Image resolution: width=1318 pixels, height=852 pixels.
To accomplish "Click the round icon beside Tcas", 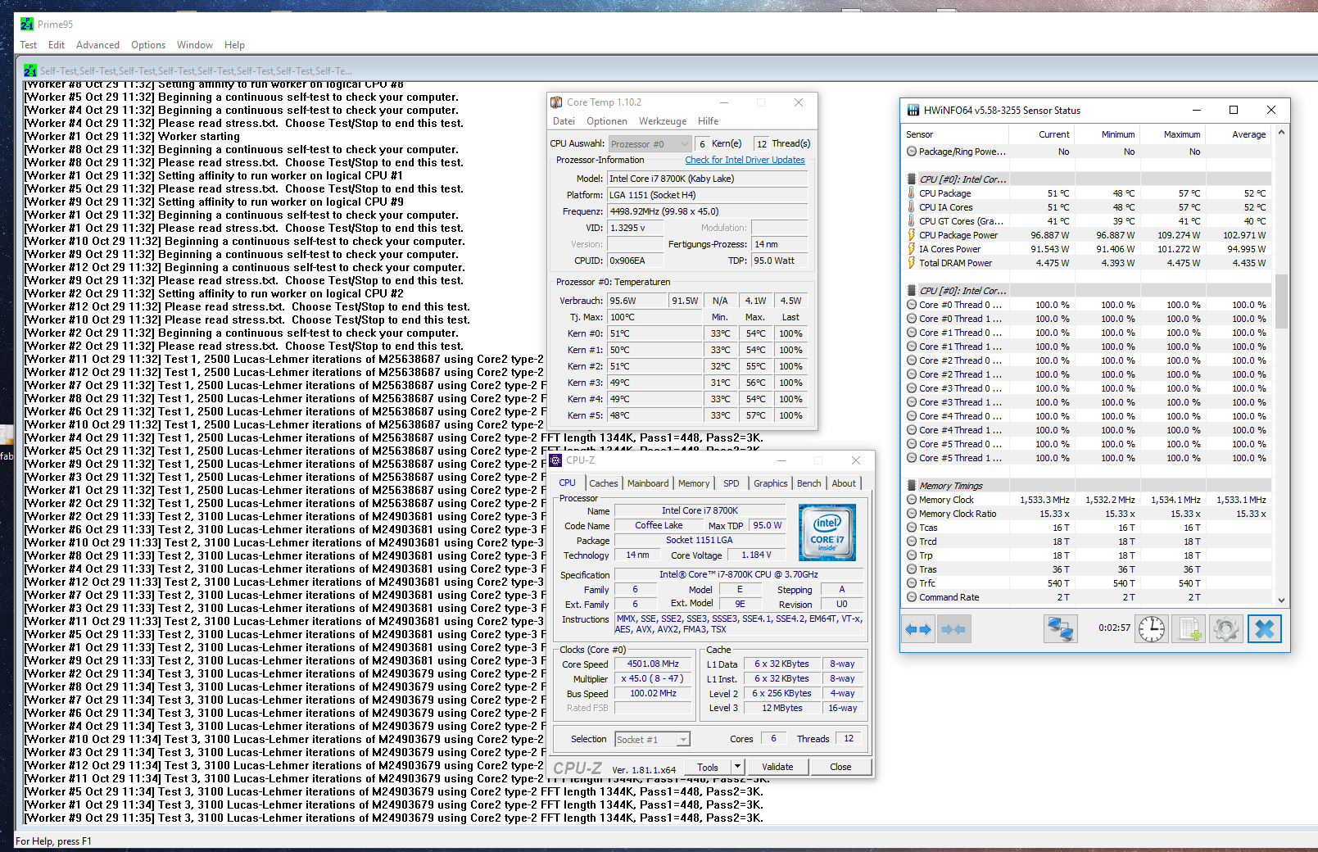I will (x=912, y=528).
